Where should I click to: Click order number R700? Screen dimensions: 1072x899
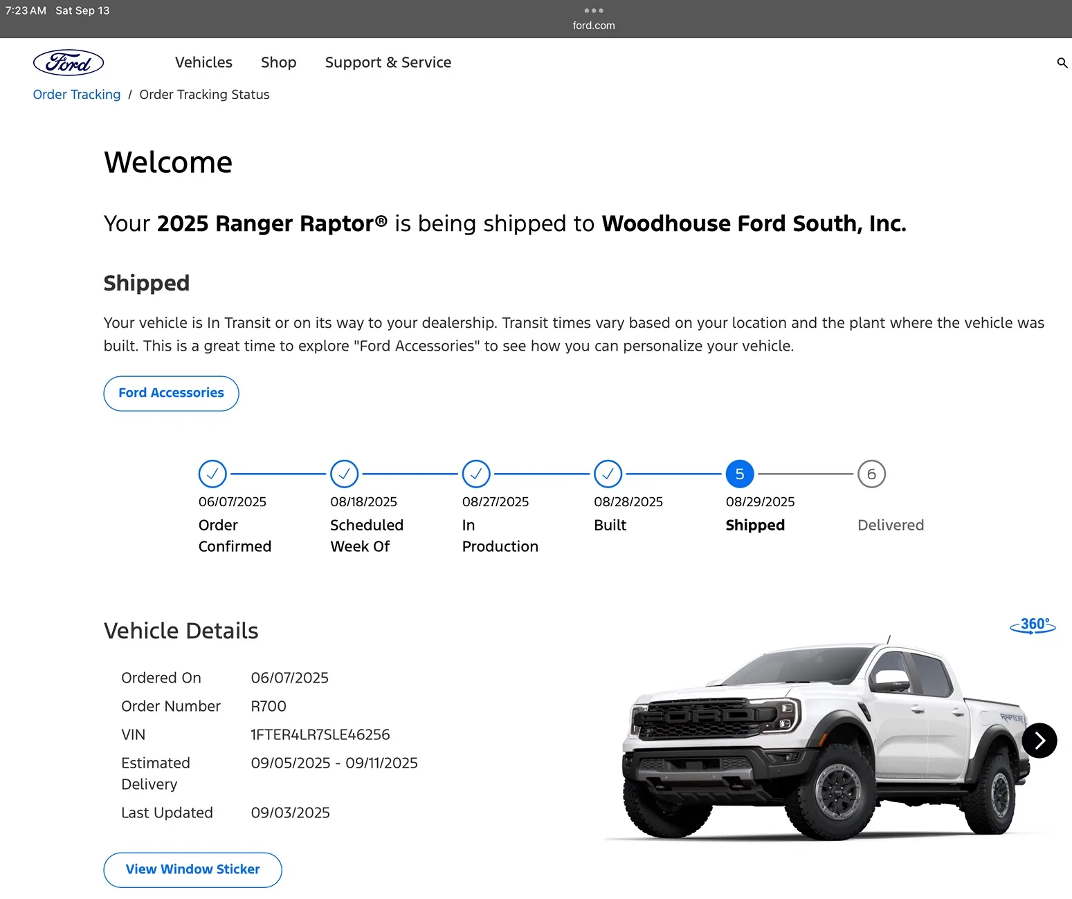point(269,706)
